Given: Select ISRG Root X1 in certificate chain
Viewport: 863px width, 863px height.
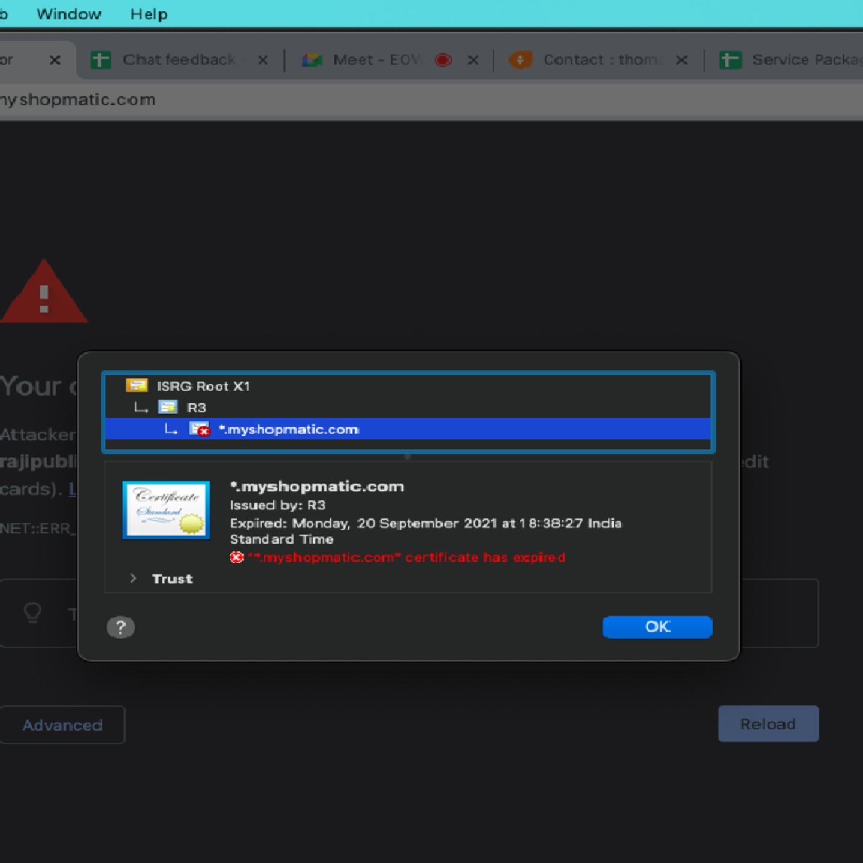Looking at the screenshot, I should click(408, 386).
